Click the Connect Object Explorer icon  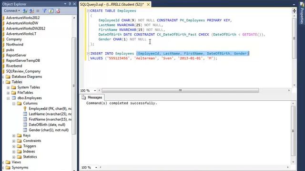[x=25, y=11]
